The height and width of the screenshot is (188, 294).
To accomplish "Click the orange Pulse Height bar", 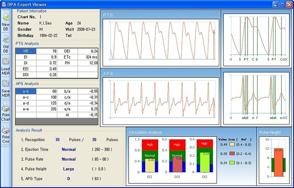I will [x=278, y=162].
